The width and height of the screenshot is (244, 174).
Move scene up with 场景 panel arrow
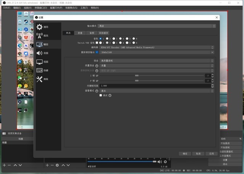tap(15, 165)
